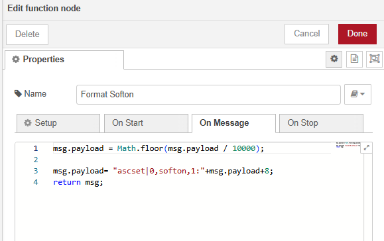Open the Properties tab
The width and height of the screenshot is (384, 241).
pos(64,60)
